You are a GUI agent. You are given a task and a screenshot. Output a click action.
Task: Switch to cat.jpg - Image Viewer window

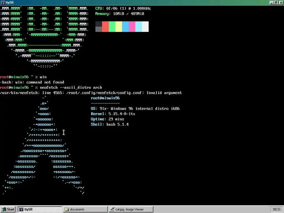click(131, 209)
